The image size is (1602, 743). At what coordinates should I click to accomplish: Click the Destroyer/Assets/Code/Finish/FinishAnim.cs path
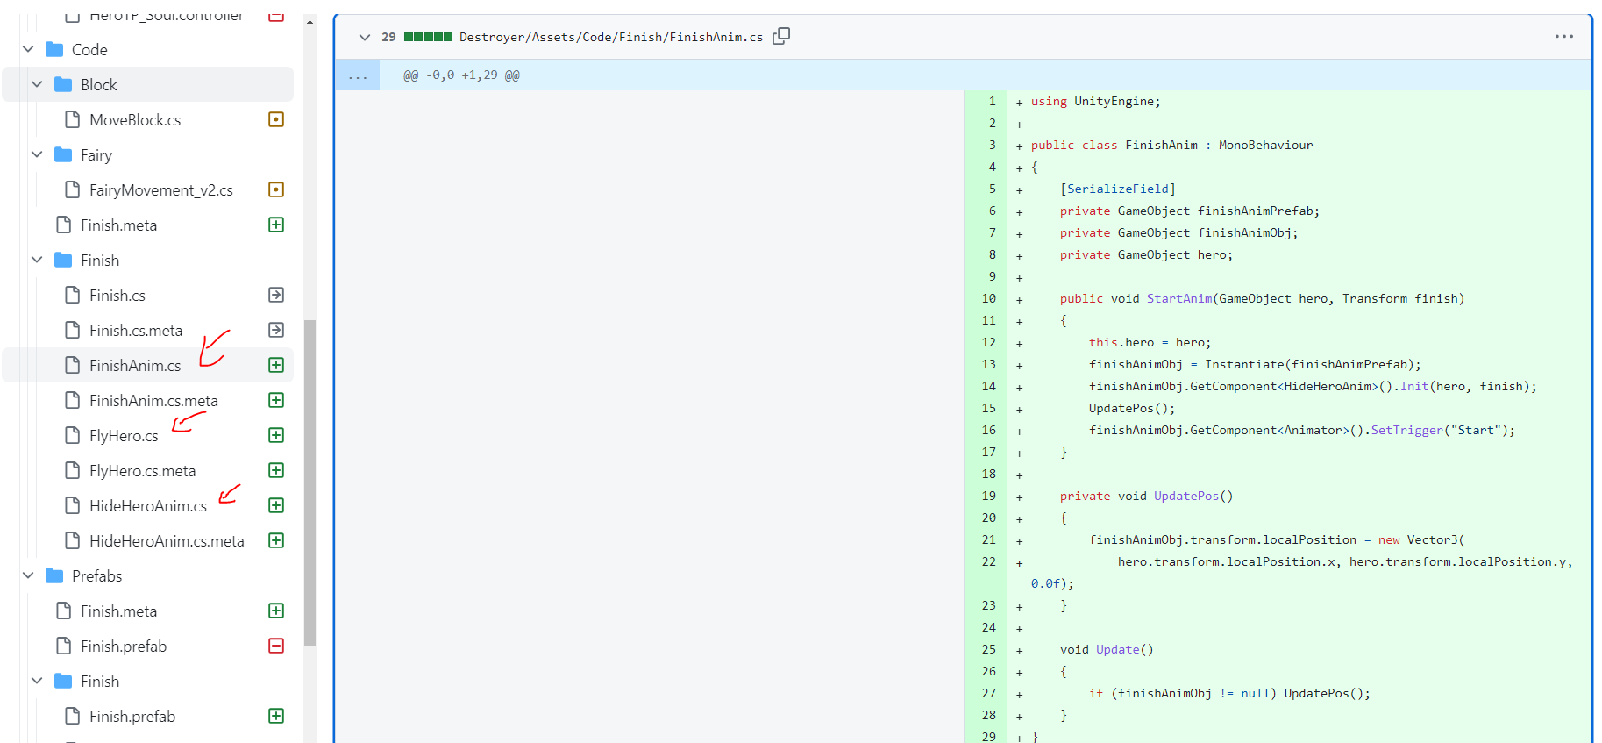611,37
